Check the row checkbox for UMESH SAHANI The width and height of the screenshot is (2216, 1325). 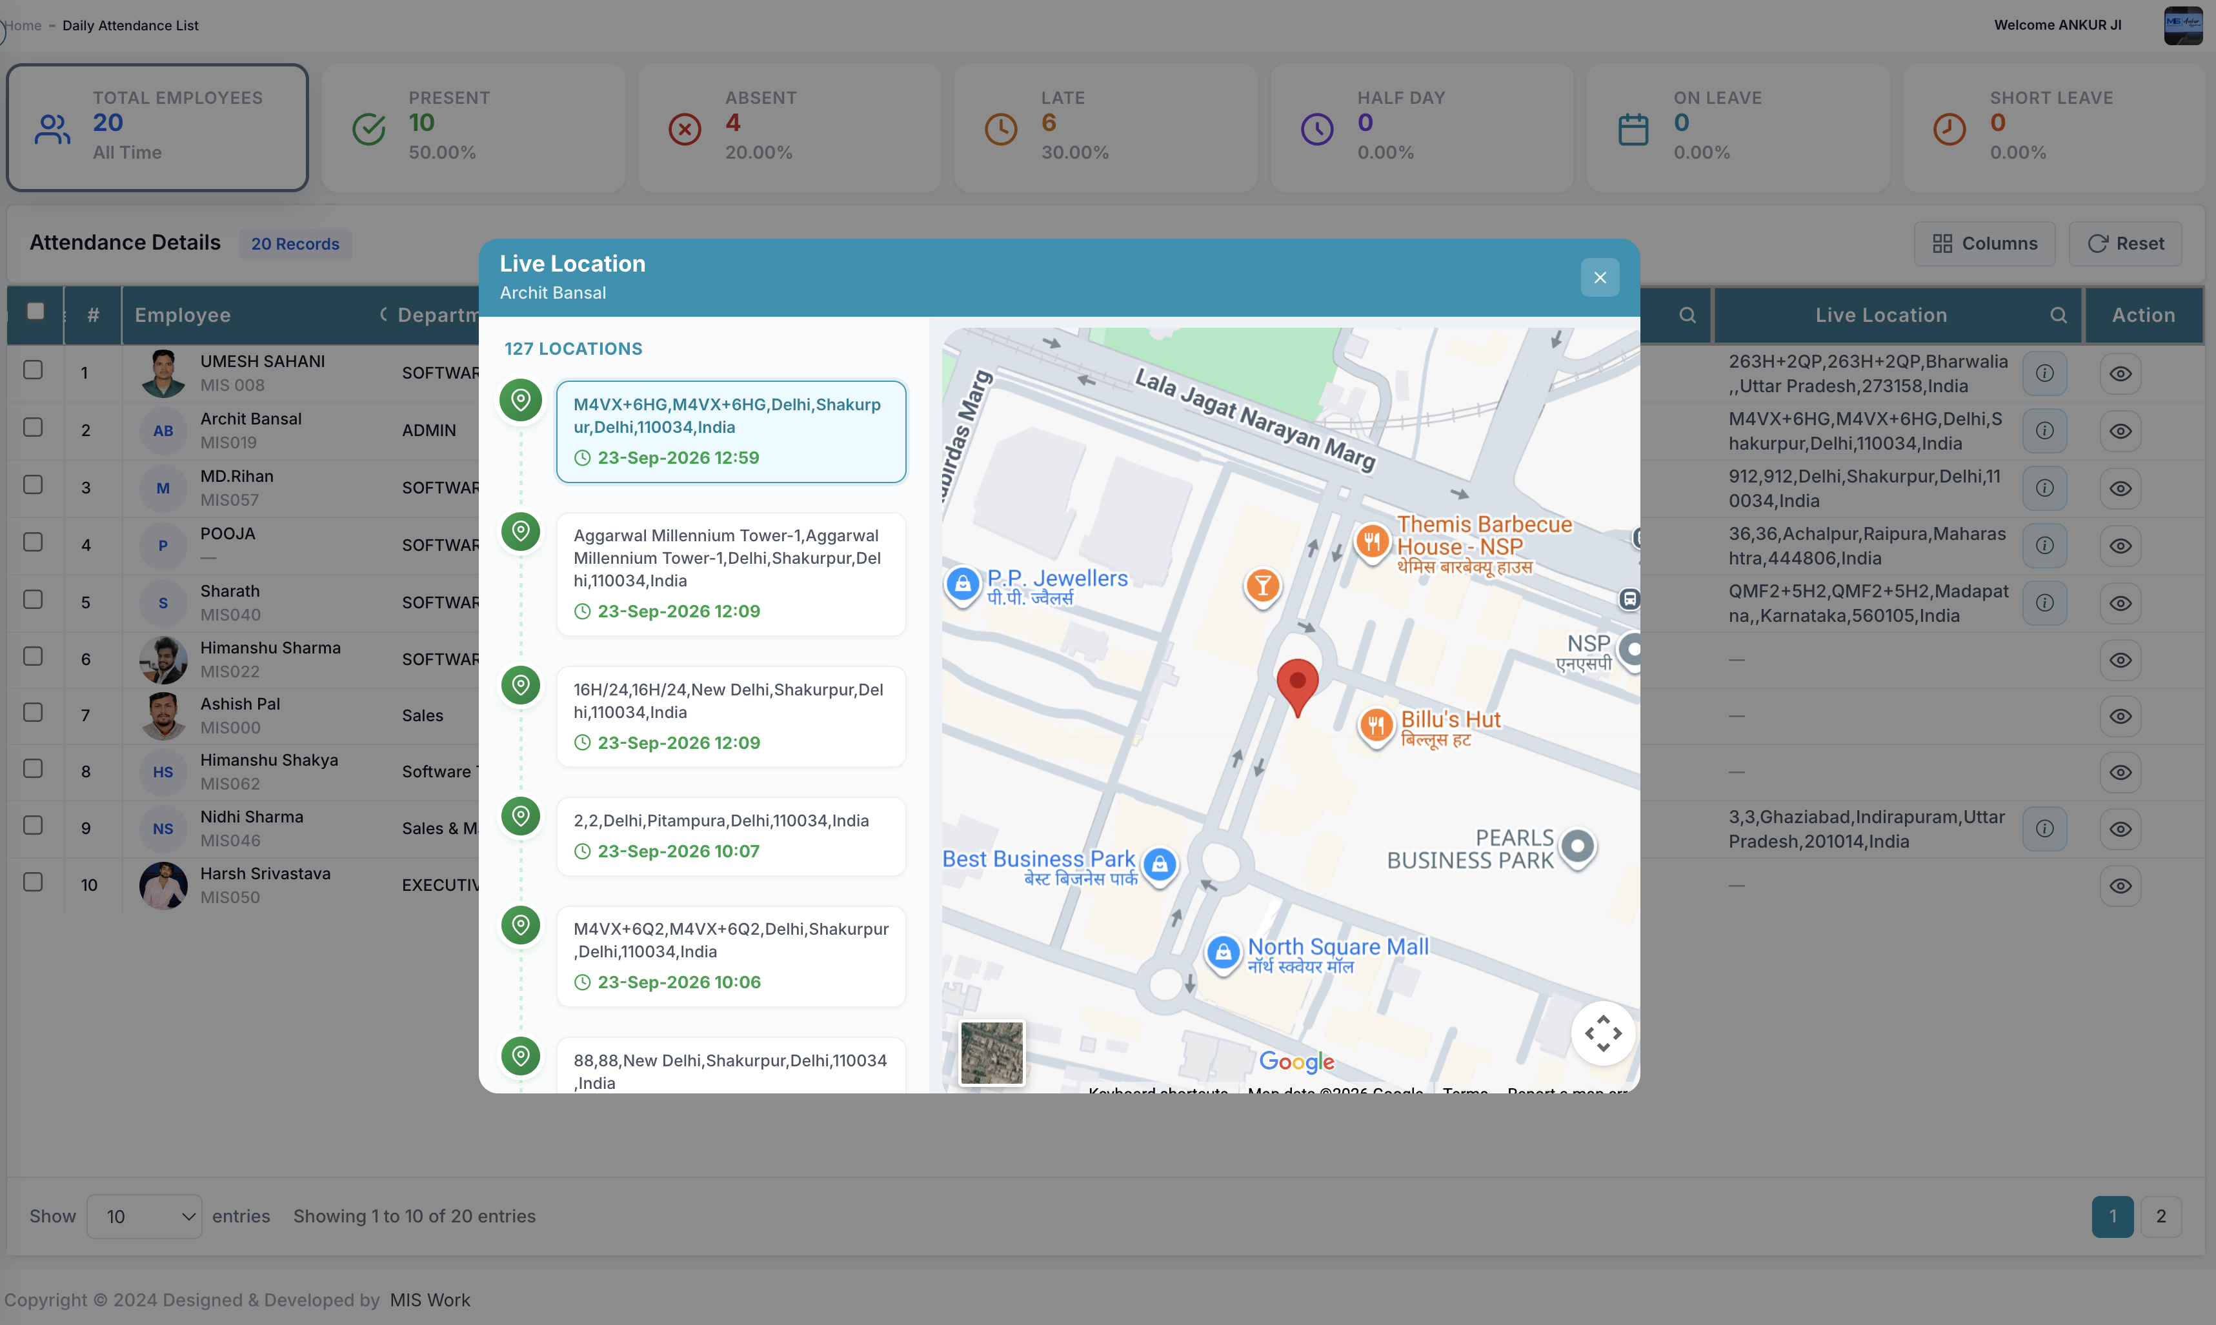[x=33, y=370]
